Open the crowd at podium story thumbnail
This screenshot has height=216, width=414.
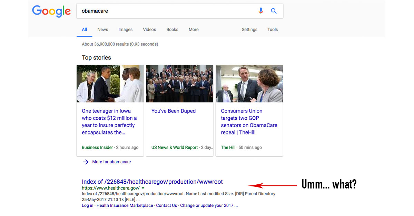click(180, 84)
